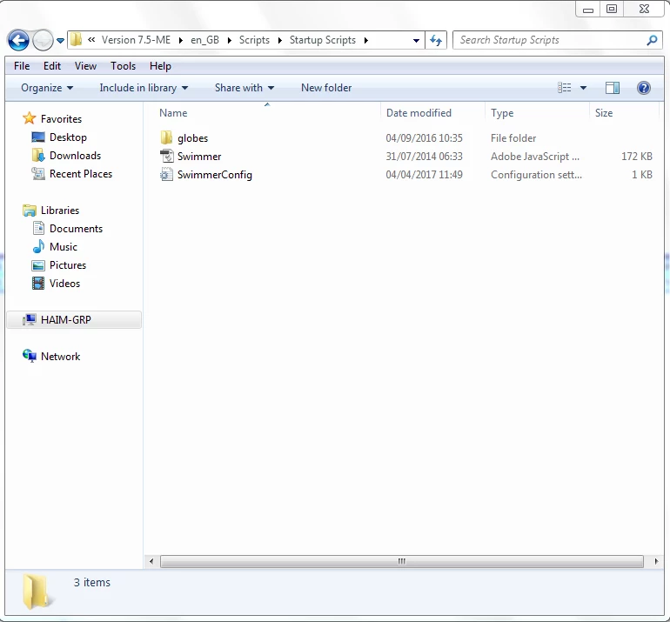
Task: Maximize the Explorer window
Action: click(612, 9)
